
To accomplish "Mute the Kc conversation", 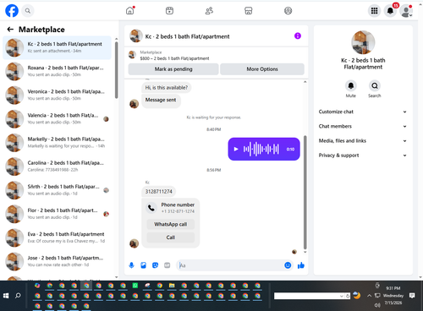I will click(x=351, y=85).
